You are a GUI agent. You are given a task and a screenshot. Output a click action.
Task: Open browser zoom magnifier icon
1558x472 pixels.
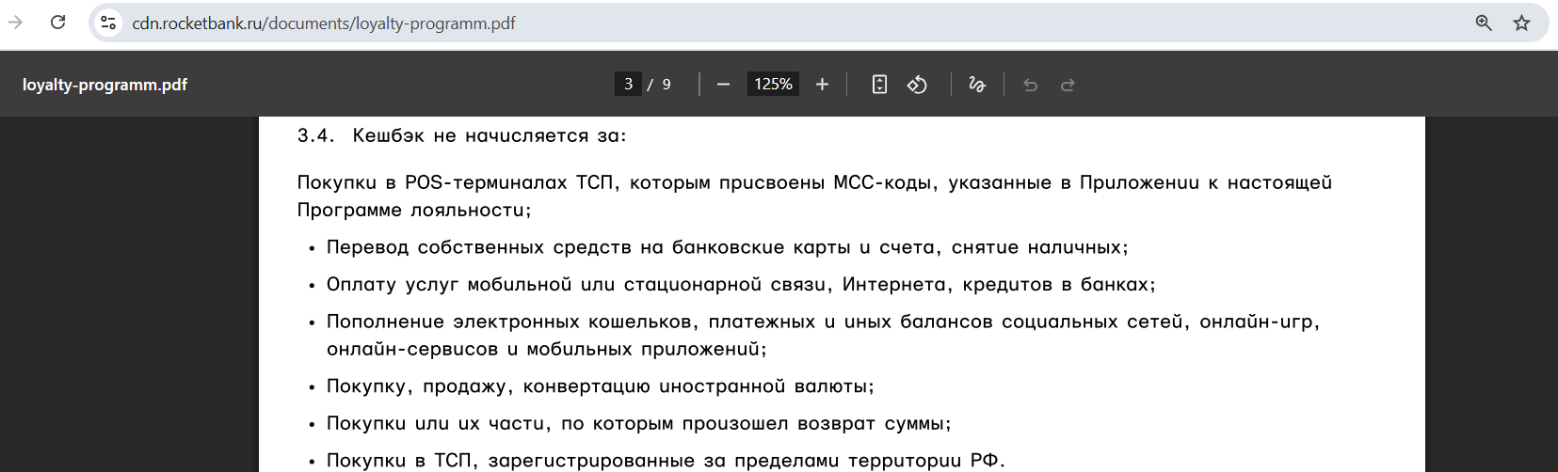point(1484,23)
